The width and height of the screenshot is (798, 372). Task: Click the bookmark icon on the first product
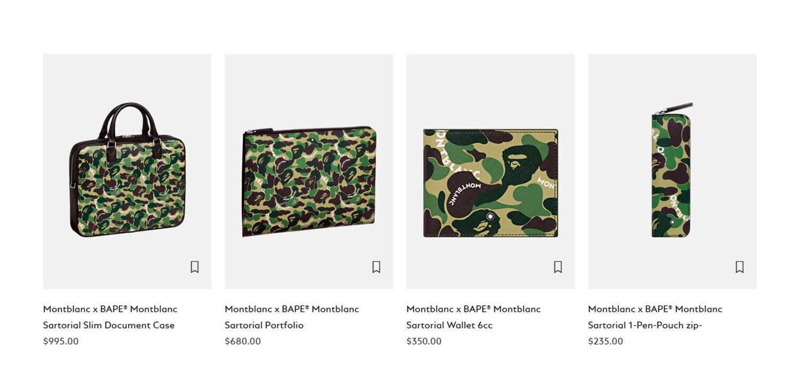tap(195, 267)
